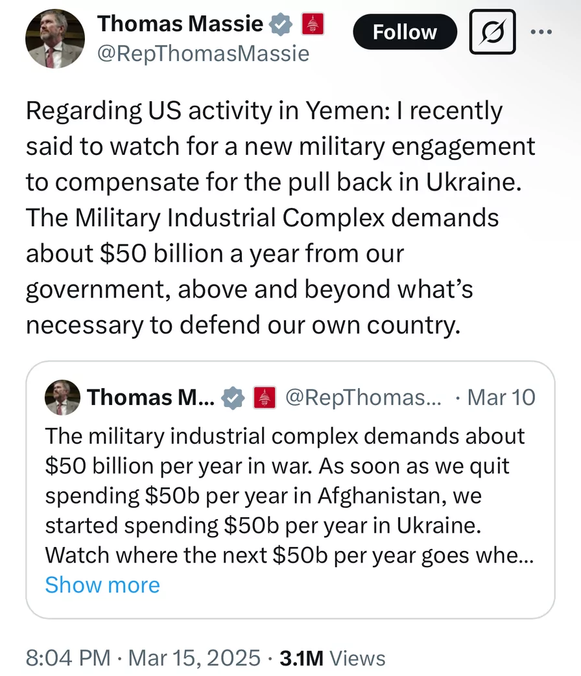Open the three-dot more options menu
Image resolution: width=581 pixels, height=676 pixels.
[x=541, y=31]
